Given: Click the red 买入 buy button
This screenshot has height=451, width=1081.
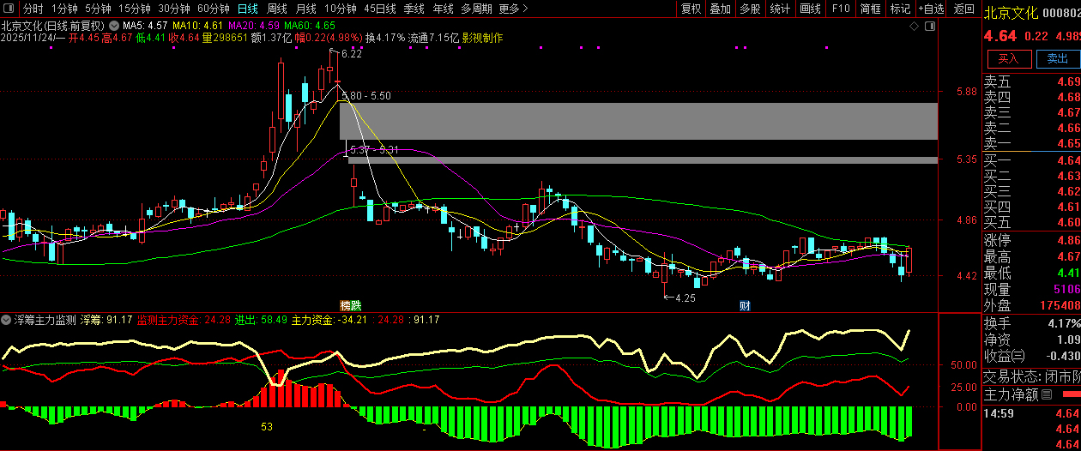Looking at the screenshot, I should [1008, 58].
